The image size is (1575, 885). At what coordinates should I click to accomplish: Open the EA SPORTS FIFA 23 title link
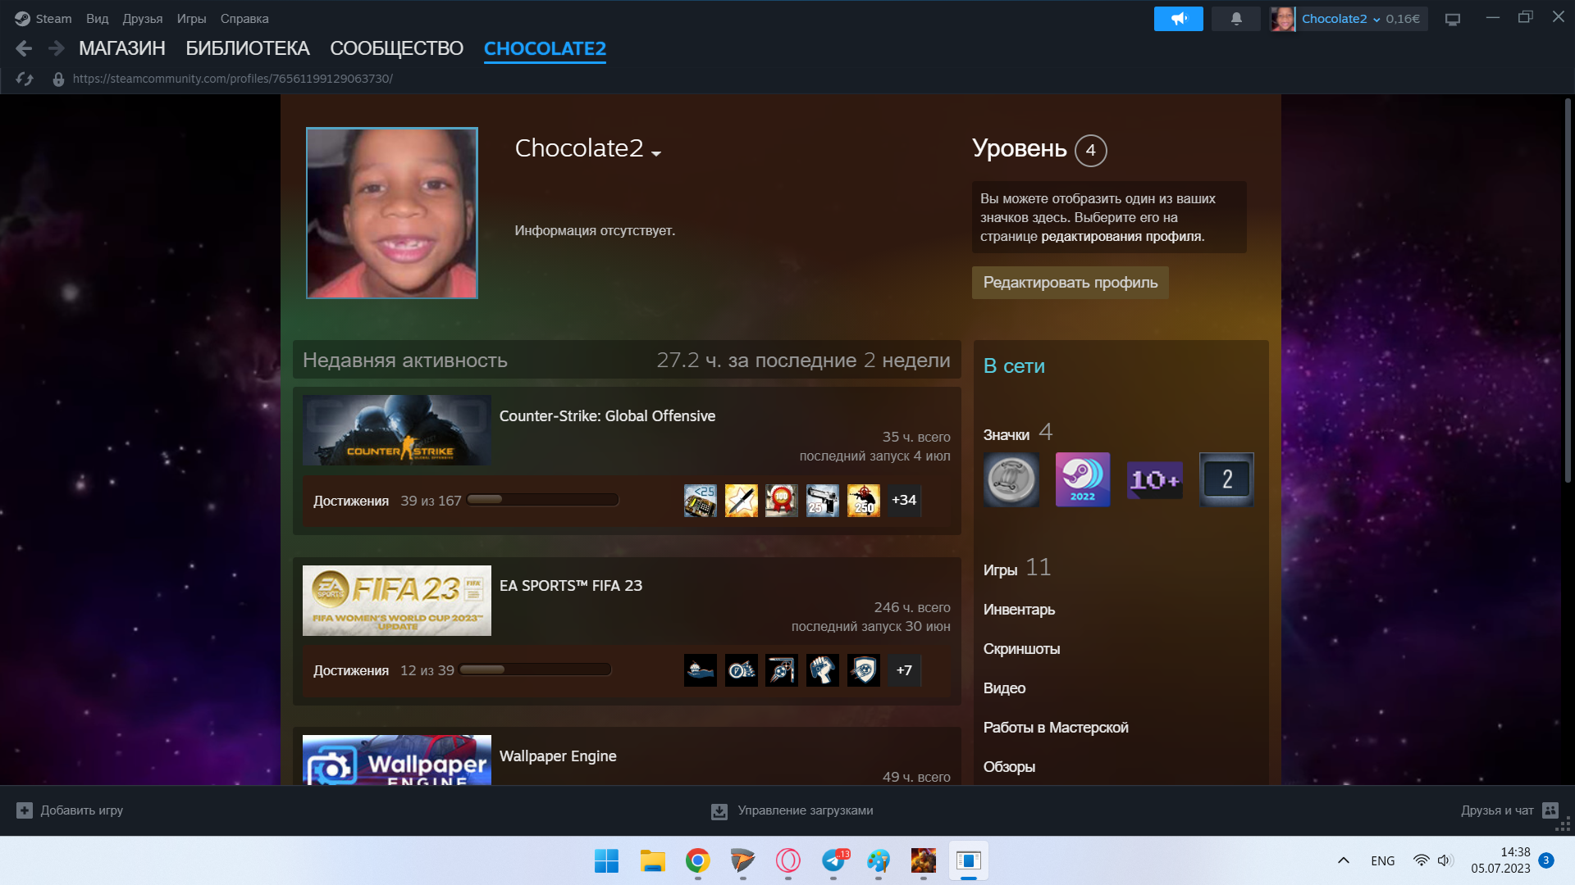(571, 586)
